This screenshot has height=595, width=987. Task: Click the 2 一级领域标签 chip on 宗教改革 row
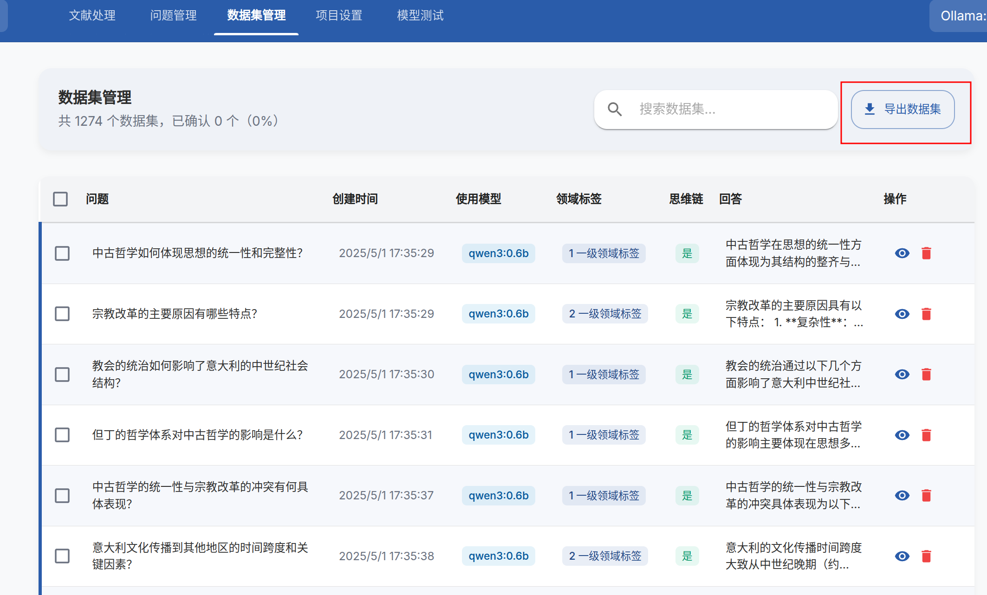[604, 314]
